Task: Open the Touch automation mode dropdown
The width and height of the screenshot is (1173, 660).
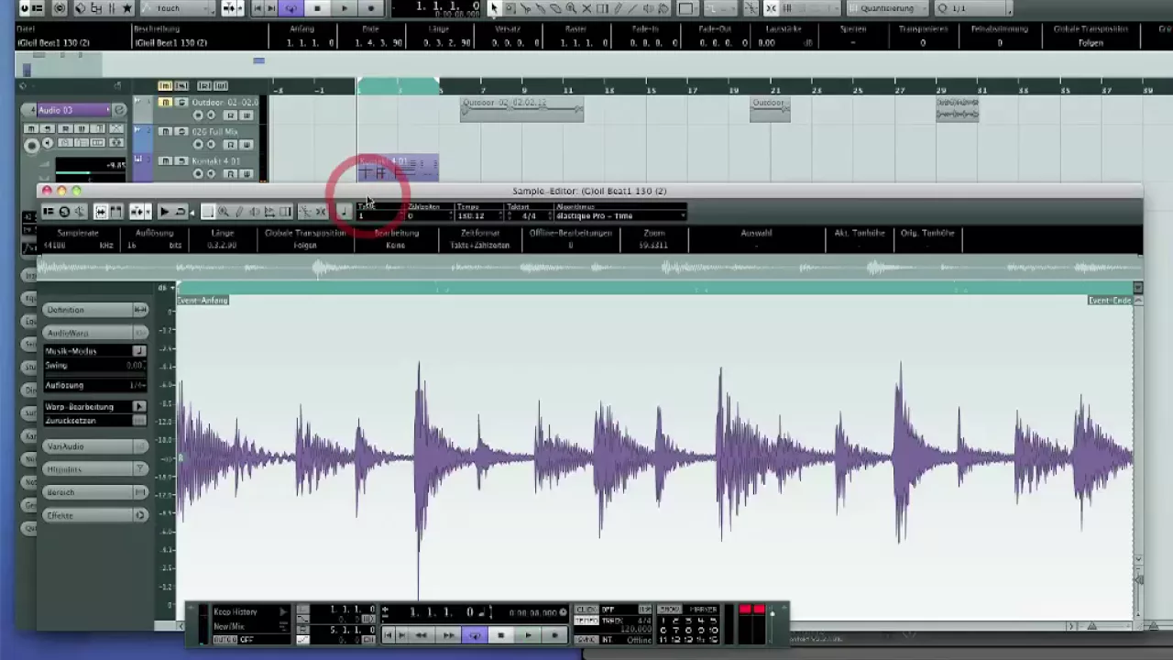Action: pyautogui.click(x=180, y=8)
